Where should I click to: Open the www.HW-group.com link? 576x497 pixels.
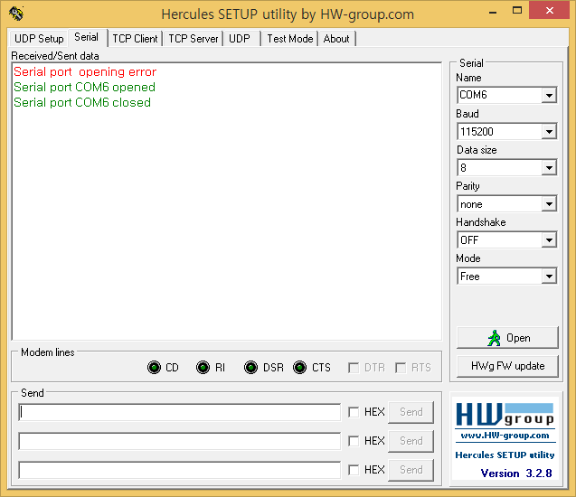(x=505, y=436)
